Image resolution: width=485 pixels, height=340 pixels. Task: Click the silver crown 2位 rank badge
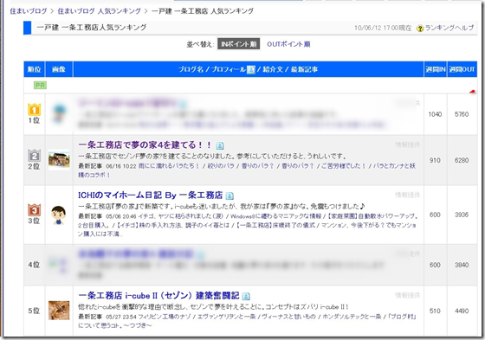[35, 156]
